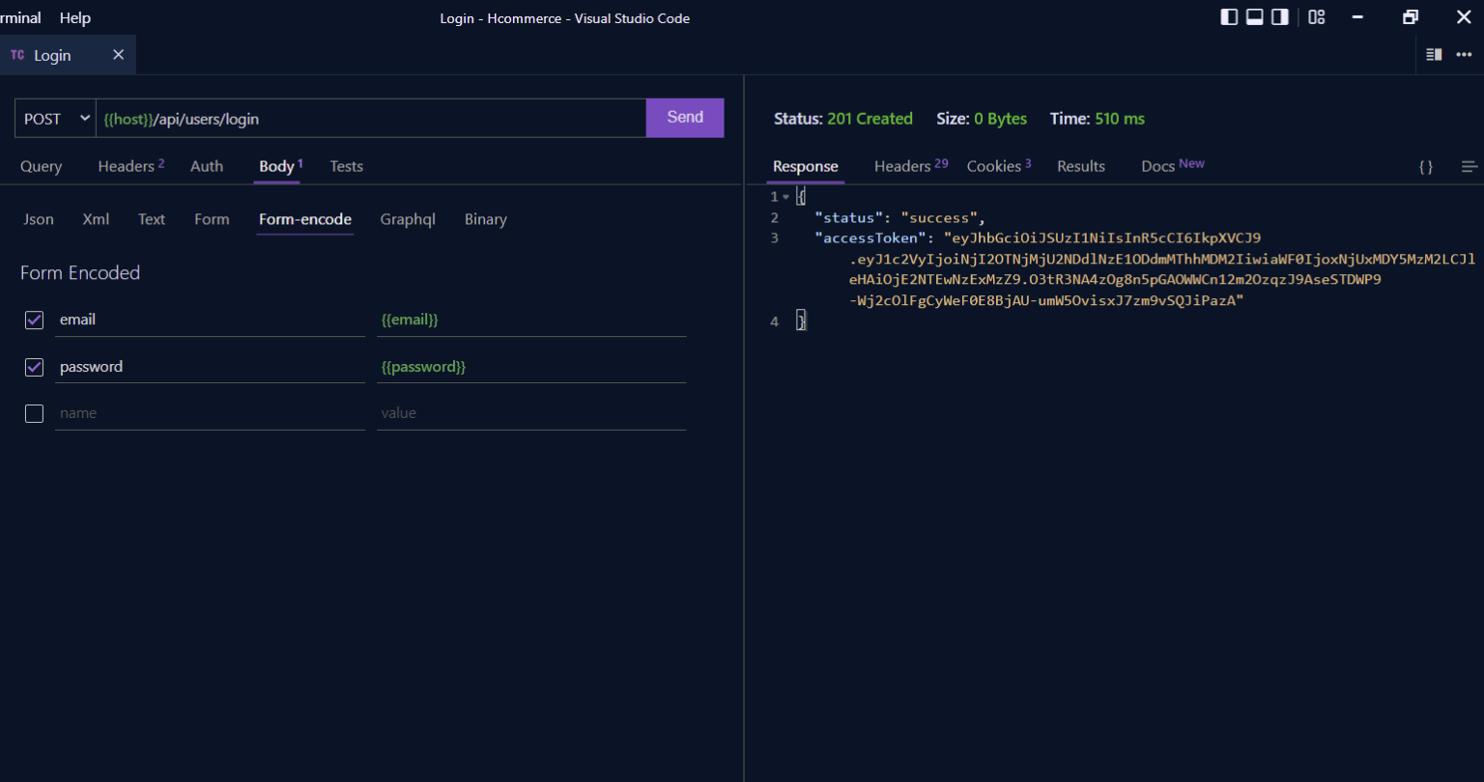Open the customize layout icon in title bar
The height and width of the screenshot is (782, 1484).
[x=1316, y=16]
